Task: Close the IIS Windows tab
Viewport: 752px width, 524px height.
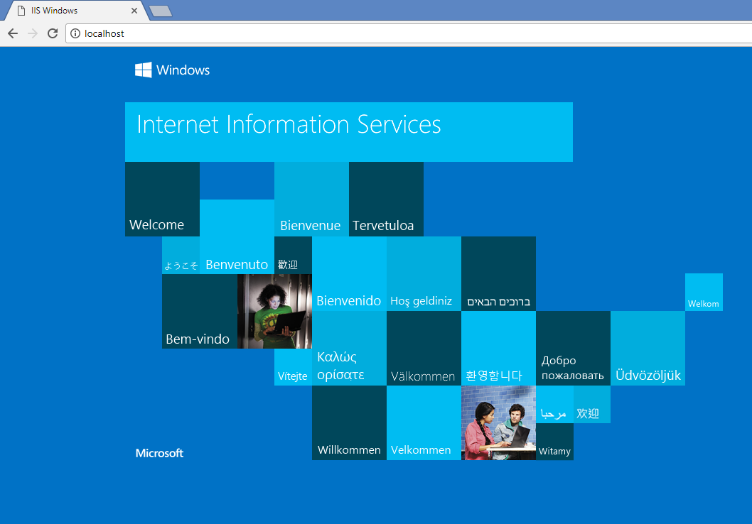Action: 134,11
